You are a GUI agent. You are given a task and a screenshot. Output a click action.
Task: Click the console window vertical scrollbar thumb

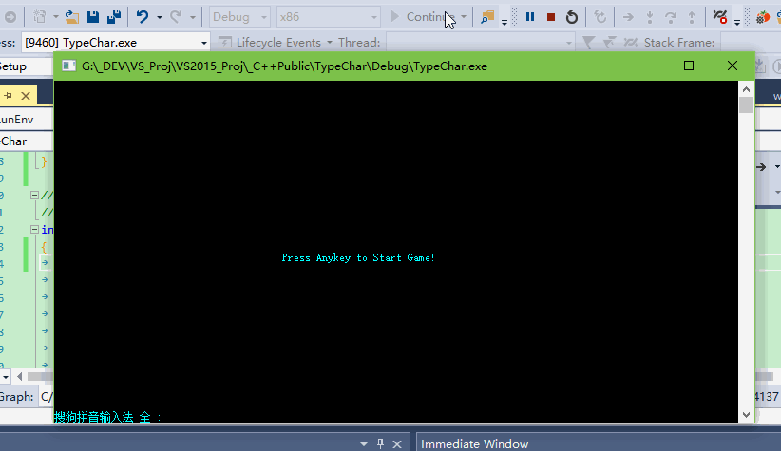point(747,105)
